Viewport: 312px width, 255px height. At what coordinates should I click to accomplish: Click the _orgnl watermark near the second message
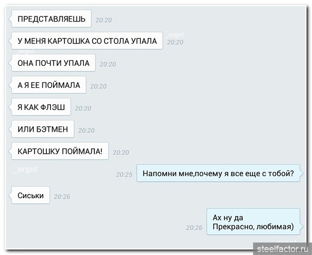pos(175,35)
